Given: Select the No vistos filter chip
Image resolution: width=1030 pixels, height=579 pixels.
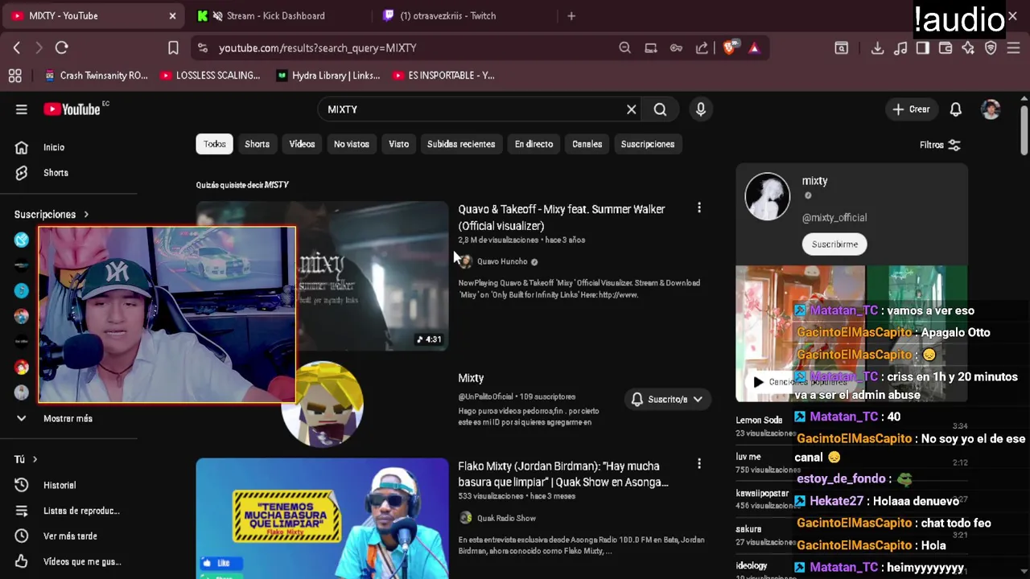Looking at the screenshot, I should [x=352, y=144].
